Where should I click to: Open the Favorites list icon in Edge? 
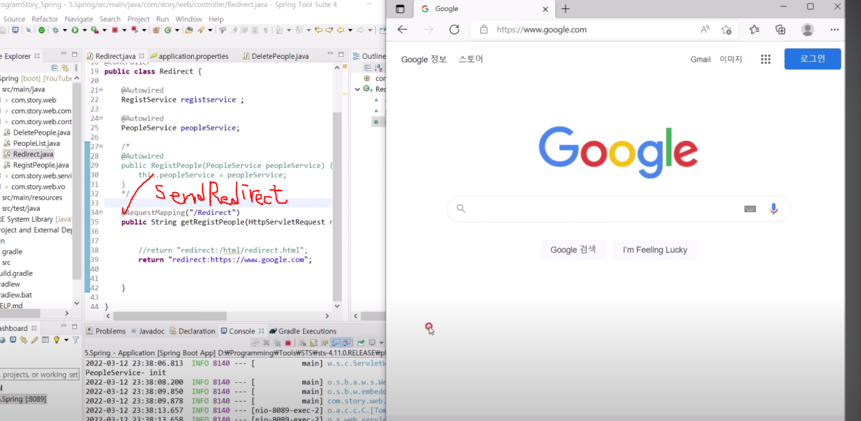[754, 30]
